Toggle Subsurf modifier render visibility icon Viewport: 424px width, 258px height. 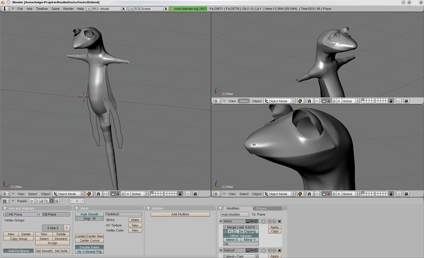[x=248, y=250]
